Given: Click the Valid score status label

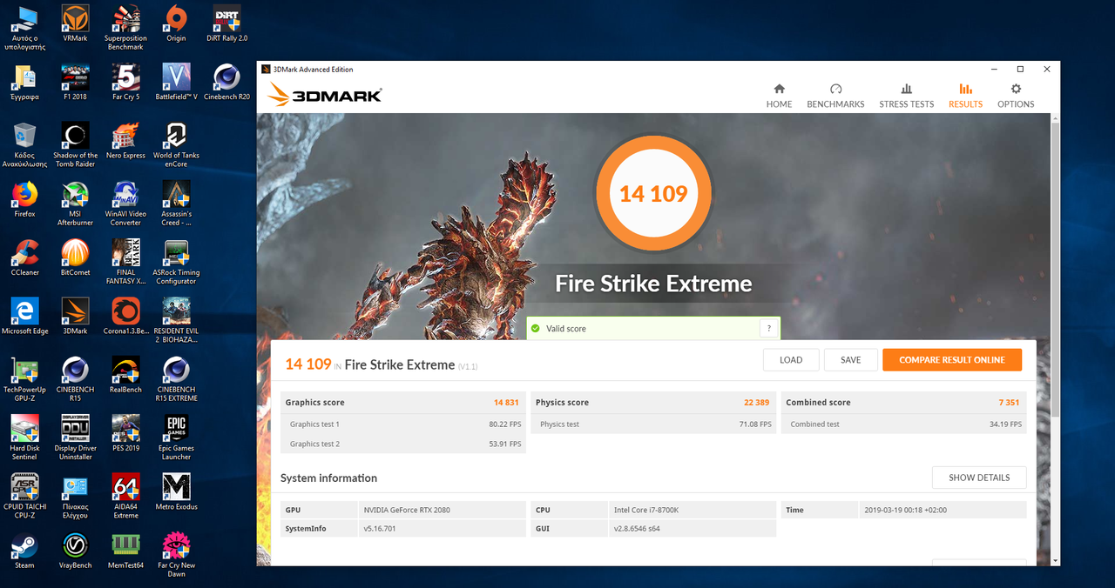Looking at the screenshot, I should tap(566, 329).
